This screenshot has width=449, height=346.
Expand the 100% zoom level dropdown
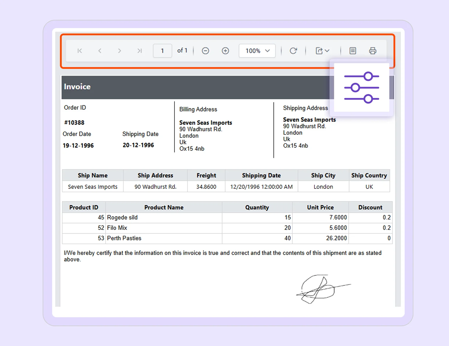(257, 50)
